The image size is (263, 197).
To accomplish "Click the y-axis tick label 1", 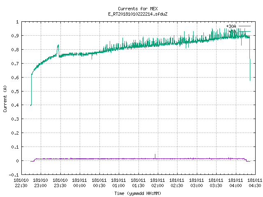I will (x=17, y=22).
